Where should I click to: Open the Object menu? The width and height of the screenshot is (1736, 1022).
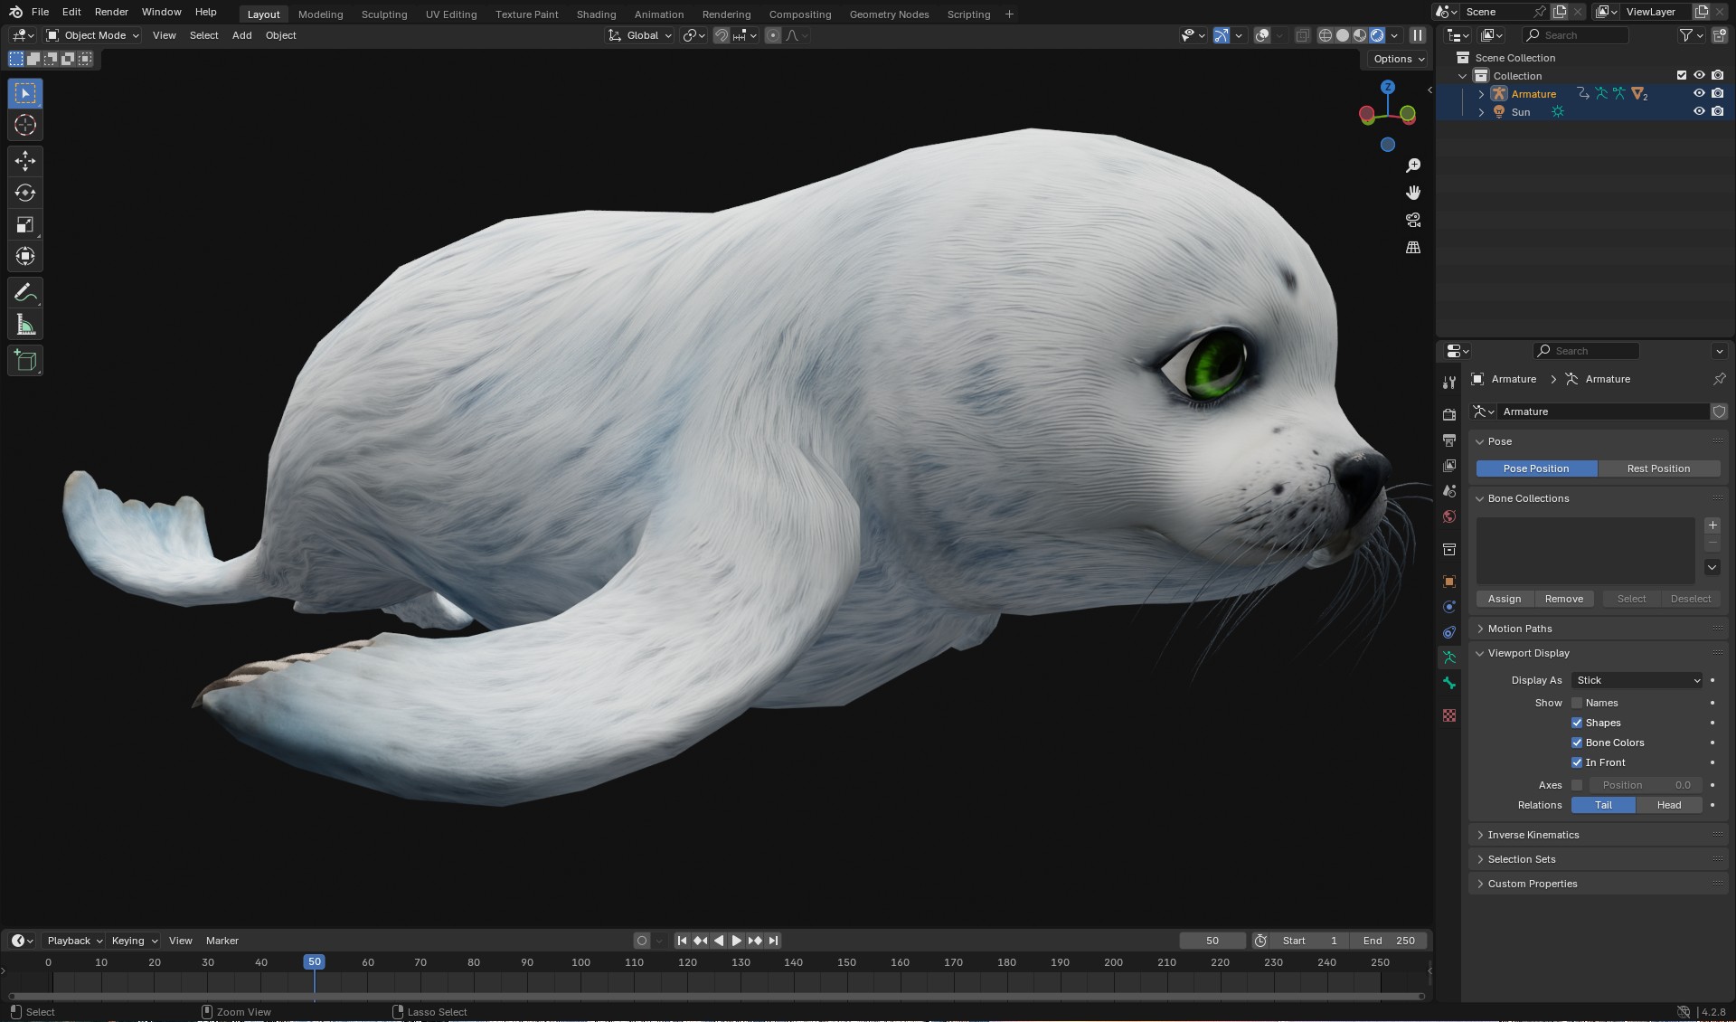[280, 35]
